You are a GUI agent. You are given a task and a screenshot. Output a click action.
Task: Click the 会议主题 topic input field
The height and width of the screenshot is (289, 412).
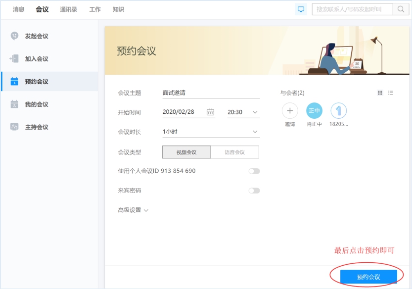coord(211,93)
